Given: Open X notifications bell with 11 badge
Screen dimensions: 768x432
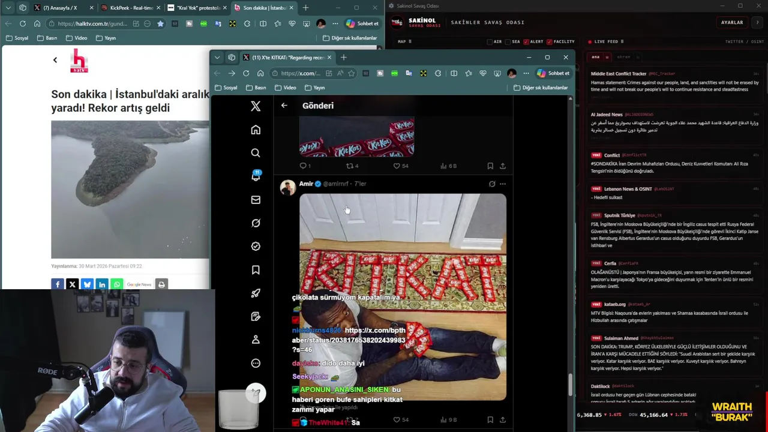Looking at the screenshot, I should tap(256, 176).
